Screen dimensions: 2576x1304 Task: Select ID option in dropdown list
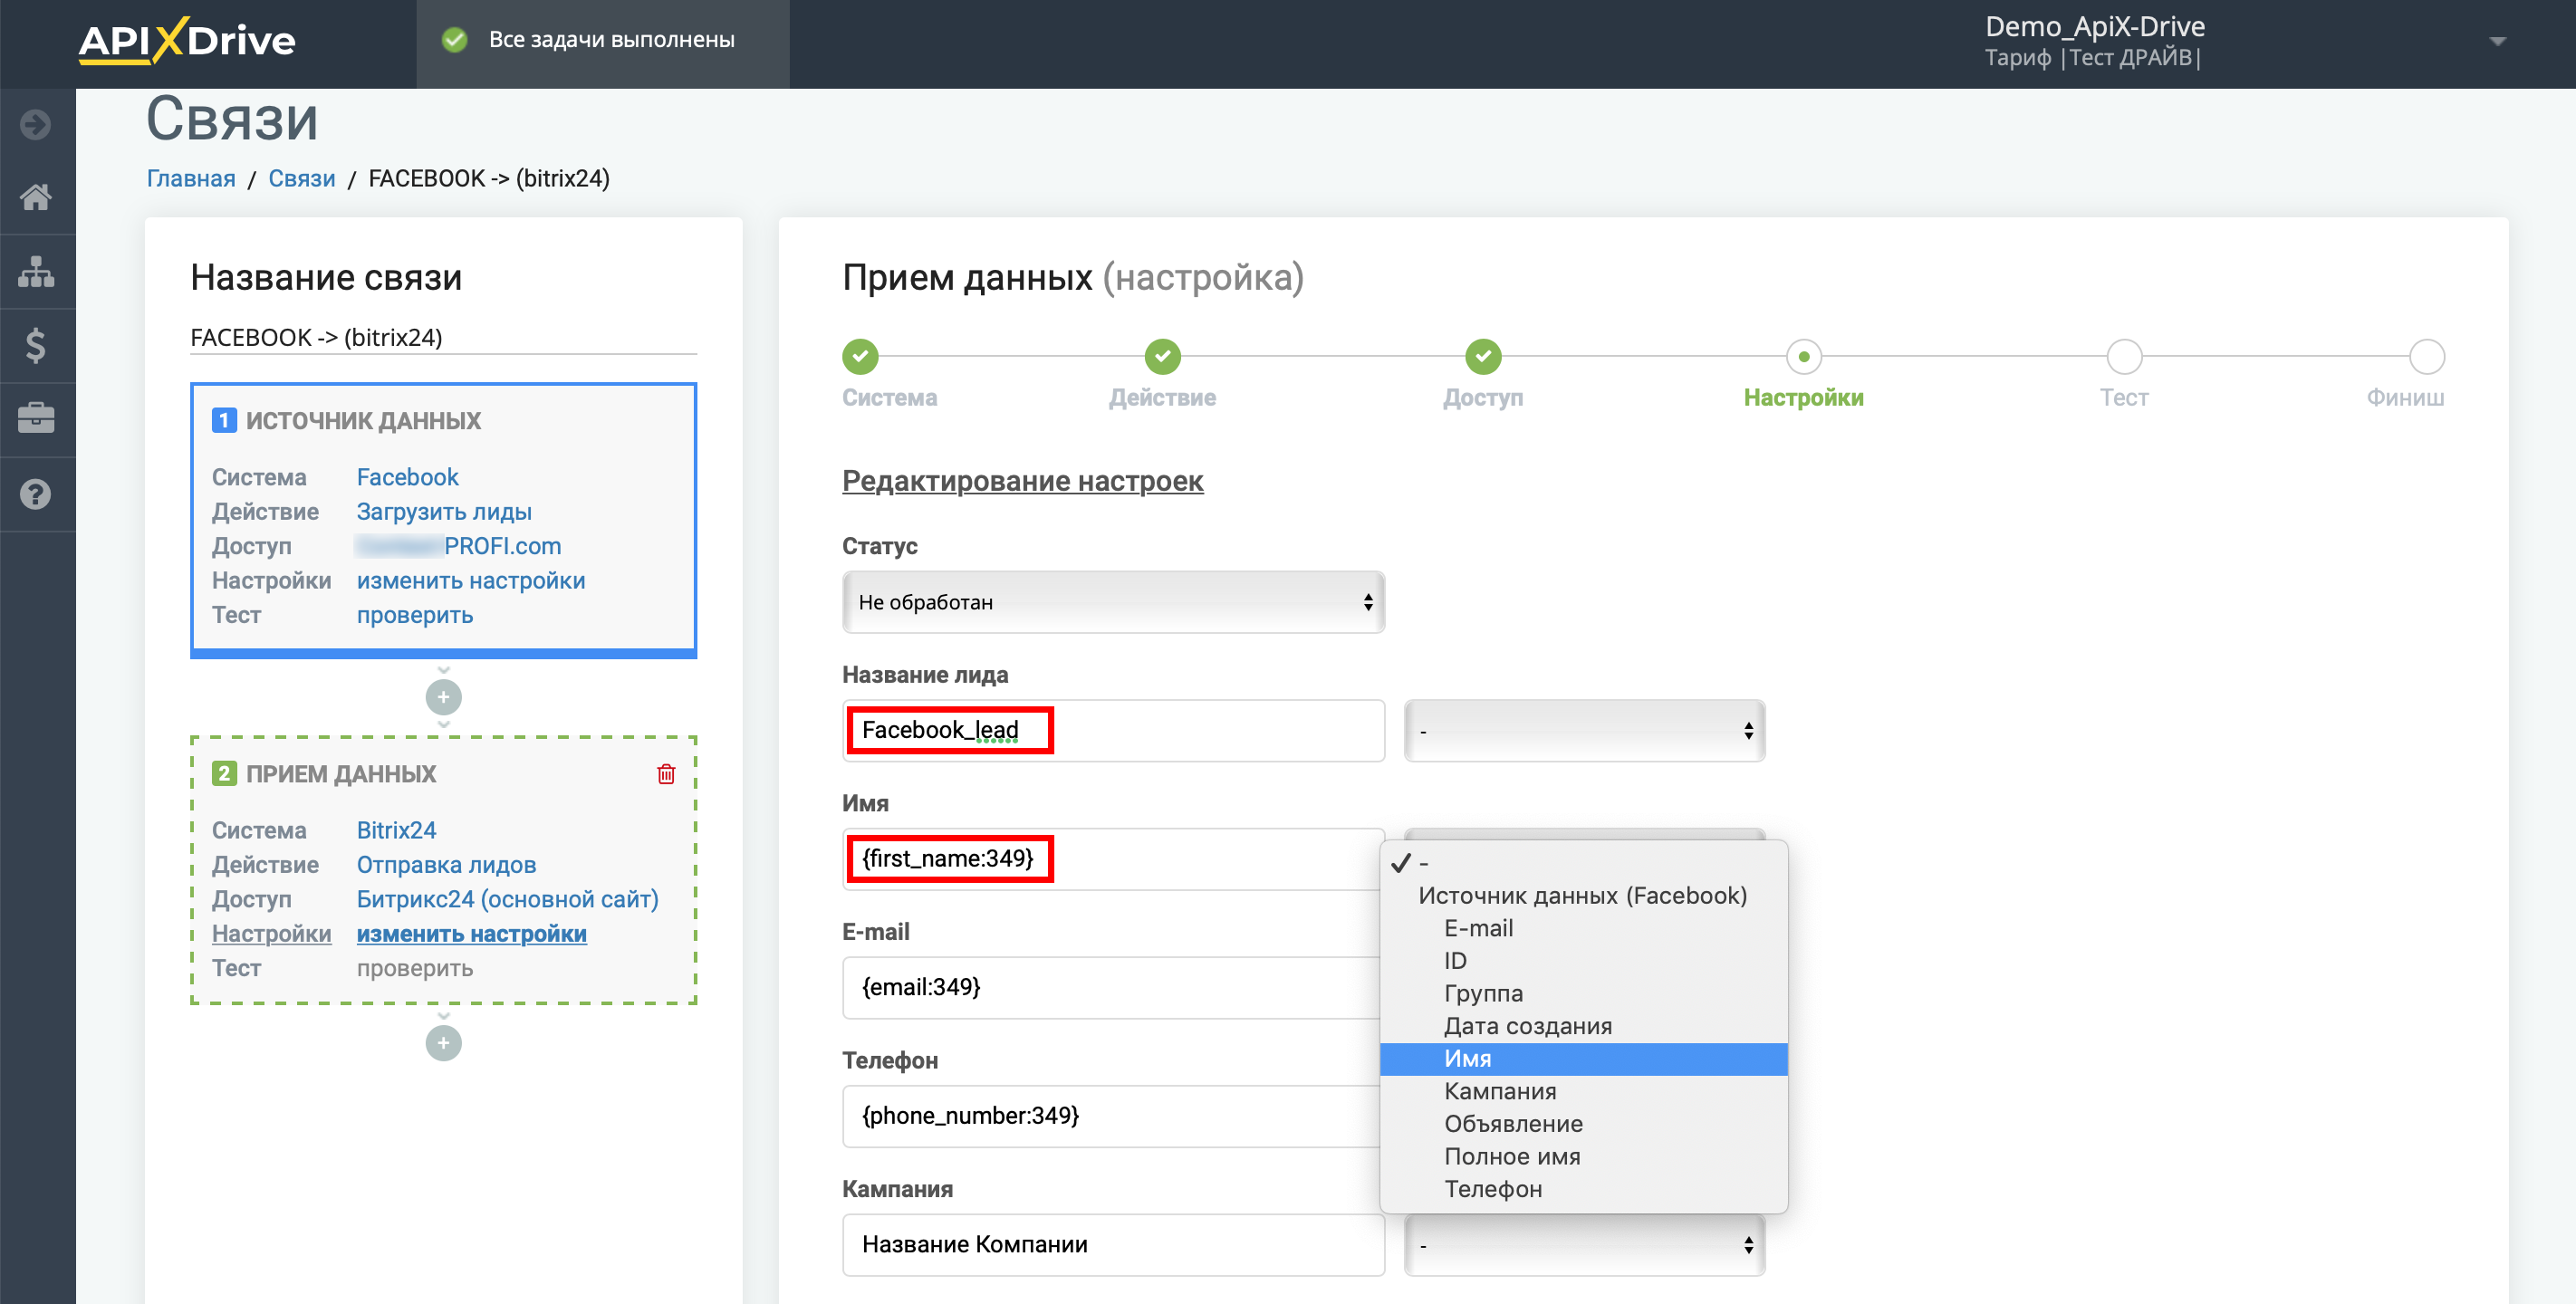pyautogui.click(x=1583, y=960)
